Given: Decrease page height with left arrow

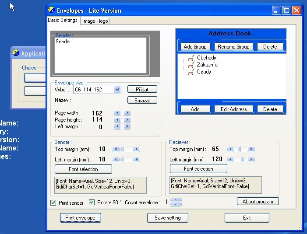Looking at the screenshot, I should (x=117, y=120).
